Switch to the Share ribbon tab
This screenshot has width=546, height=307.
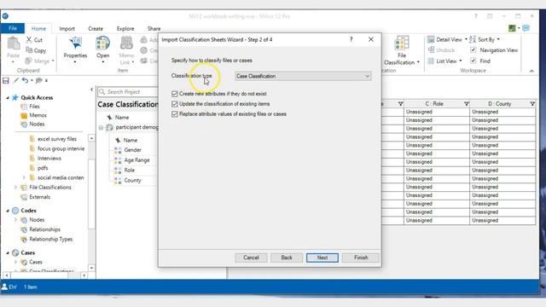154,28
